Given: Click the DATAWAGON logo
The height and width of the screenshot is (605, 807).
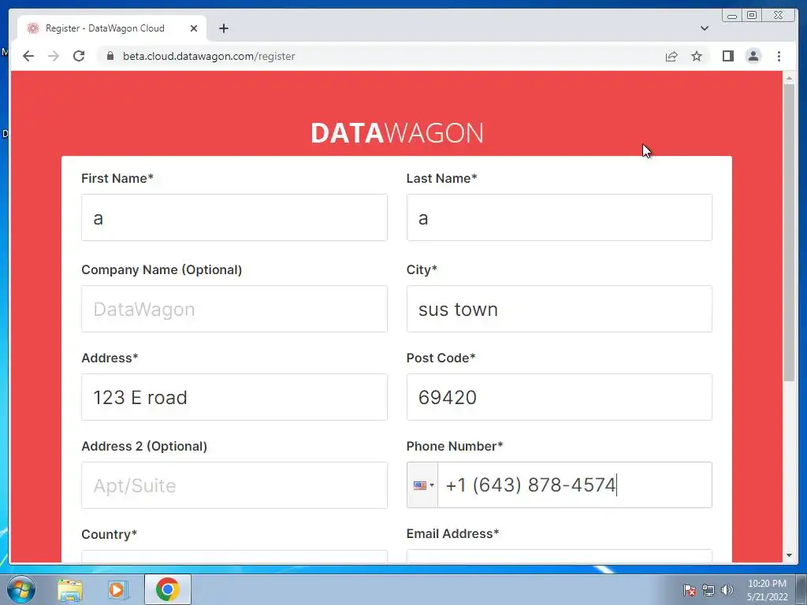Looking at the screenshot, I should point(397,133).
